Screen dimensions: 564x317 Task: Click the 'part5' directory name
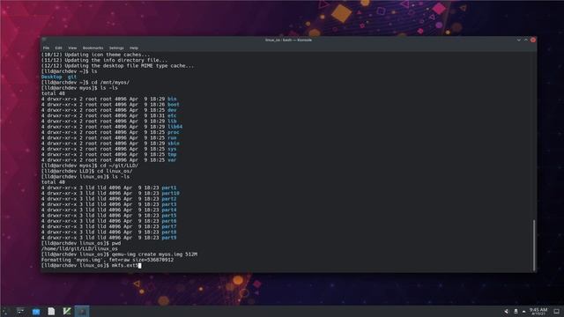tap(169, 216)
